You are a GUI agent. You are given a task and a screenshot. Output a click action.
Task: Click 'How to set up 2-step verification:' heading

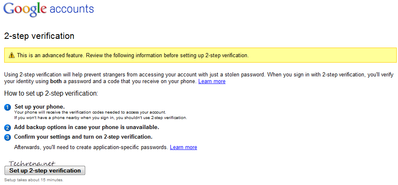[51, 93]
